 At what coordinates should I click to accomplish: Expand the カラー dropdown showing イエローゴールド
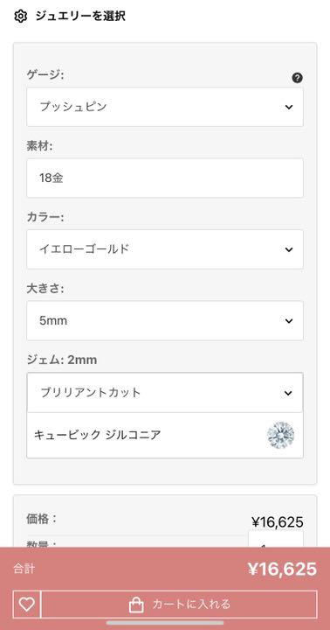click(x=165, y=249)
